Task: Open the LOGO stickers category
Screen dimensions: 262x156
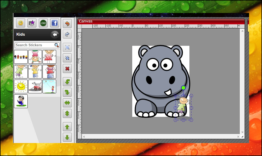Action: (43, 23)
